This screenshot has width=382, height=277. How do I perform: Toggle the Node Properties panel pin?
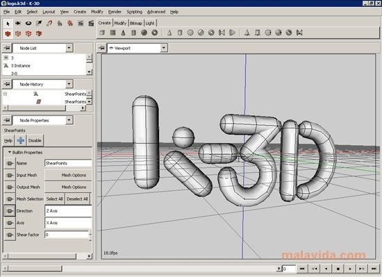click(7, 120)
